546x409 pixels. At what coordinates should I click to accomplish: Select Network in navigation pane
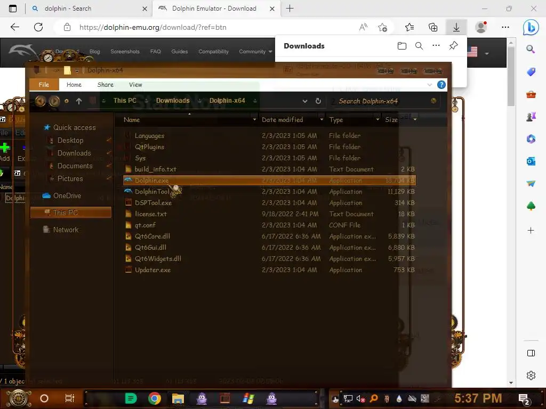tap(66, 230)
